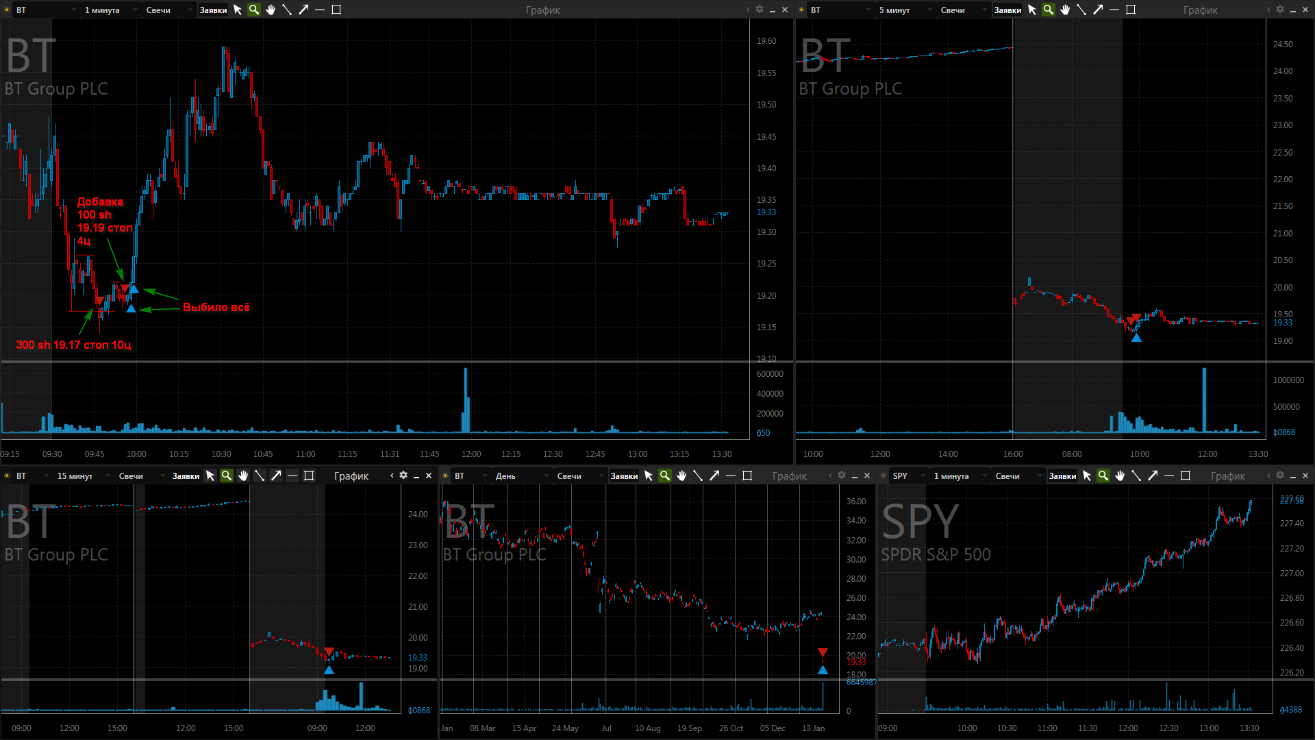The image size is (1315, 740).
Task: Toggle Заявки orders display in 1-minute BT chart
Action: pos(213,10)
